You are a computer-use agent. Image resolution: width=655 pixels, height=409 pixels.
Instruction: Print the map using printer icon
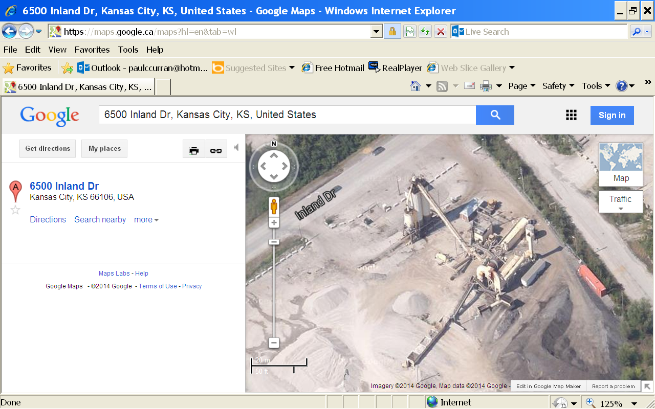tap(194, 150)
